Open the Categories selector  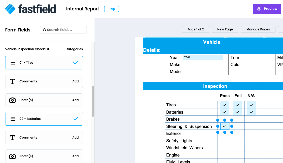click(x=74, y=49)
